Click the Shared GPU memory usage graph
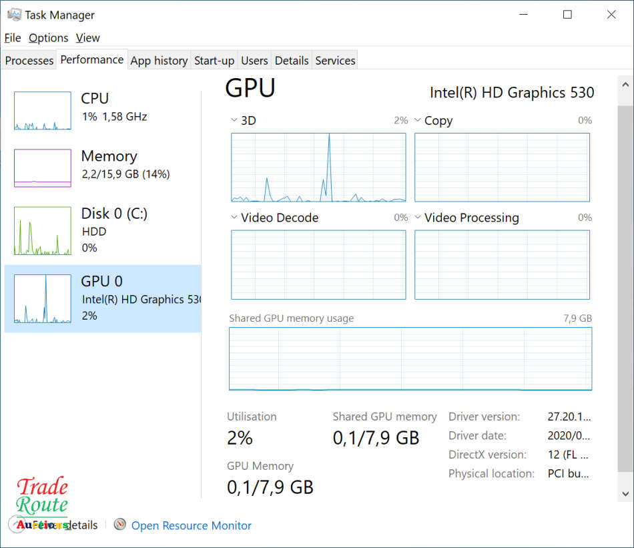Viewport: 634px width, 548px height. (x=410, y=358)
